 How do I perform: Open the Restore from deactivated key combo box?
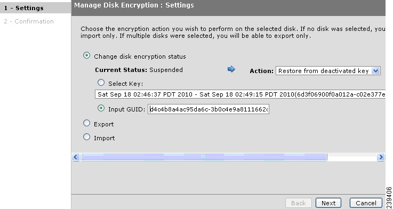(328, 71)
